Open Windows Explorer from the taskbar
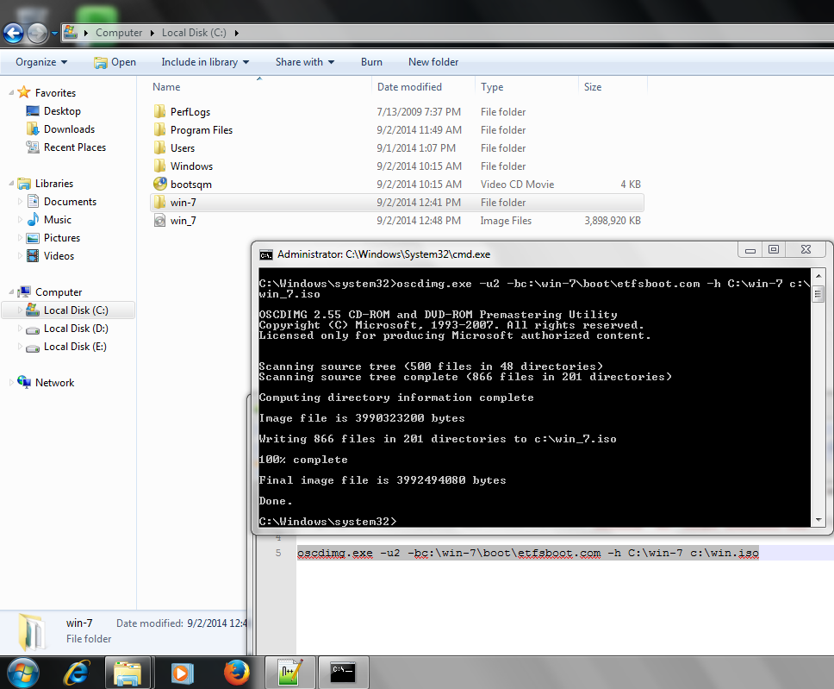This screenshot has height=689, width=834. click(x=127, y=672)
